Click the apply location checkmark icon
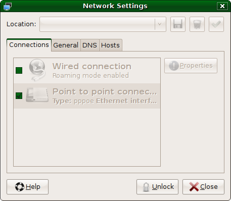The width and height of the screenshot is (231, 201). pyautogui.click(x=216, y=24)
